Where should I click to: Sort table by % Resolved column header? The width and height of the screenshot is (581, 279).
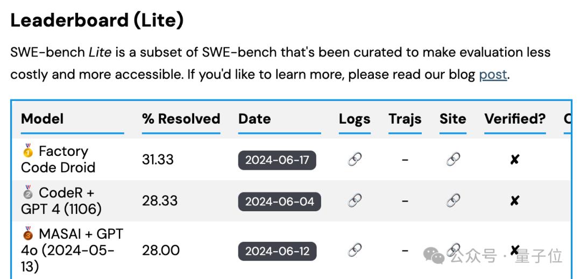181,119
